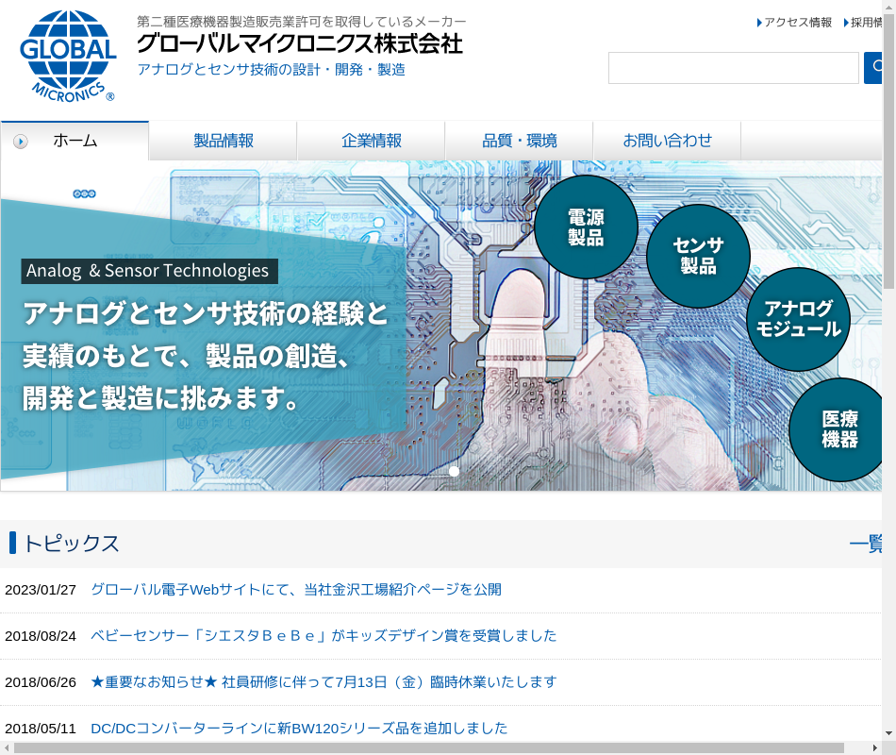The image size is (896, 755).
Task: Open the アナログモジュール circle icon
Action: [x=798, y=319]
